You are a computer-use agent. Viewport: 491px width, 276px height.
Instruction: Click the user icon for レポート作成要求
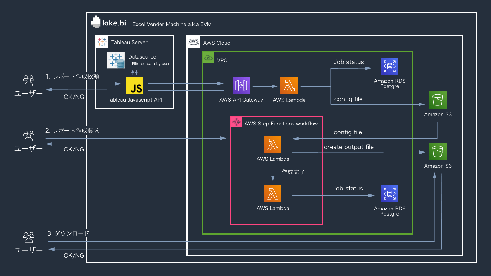pyautogui.click(x=29, y=136)
